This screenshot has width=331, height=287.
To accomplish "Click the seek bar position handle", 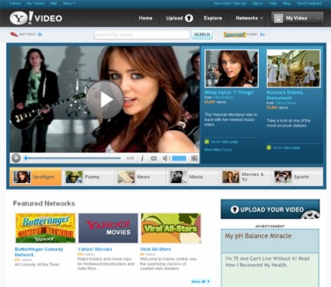I will click(26, 158).
